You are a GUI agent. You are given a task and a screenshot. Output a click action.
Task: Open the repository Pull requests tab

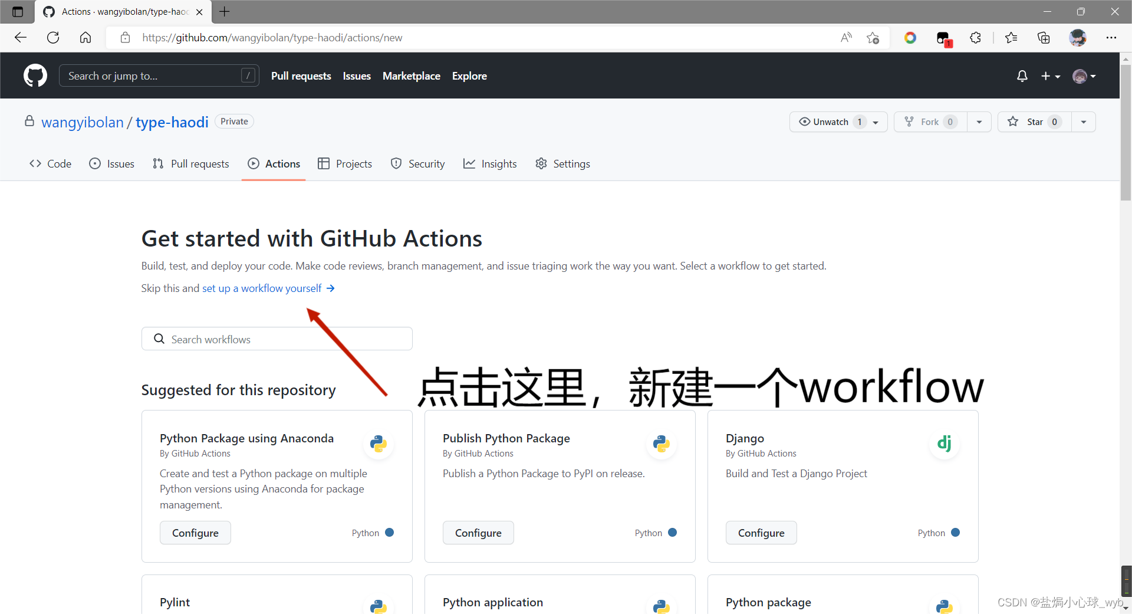(x=190, y=164)
